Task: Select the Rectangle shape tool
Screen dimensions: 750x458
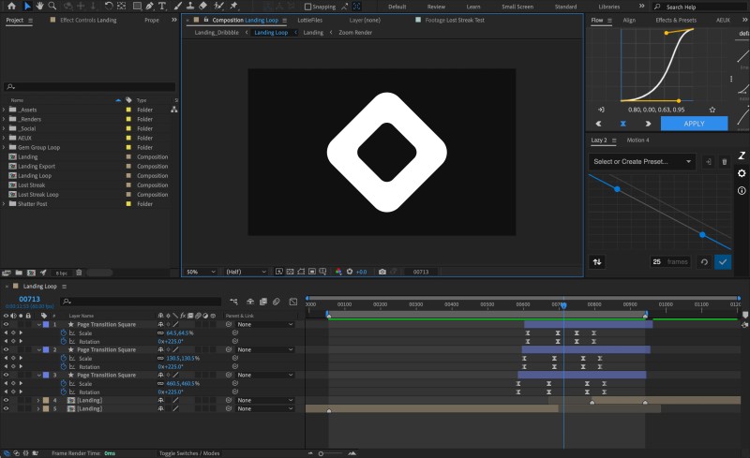Action: [137, 7]
